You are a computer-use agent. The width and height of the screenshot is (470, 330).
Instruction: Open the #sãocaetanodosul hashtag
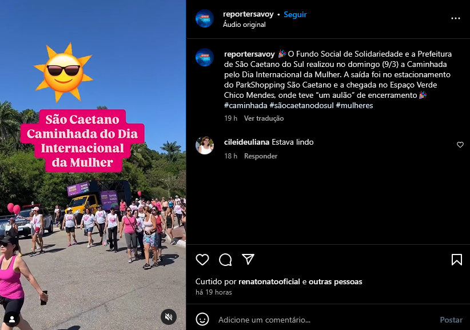[x=301, y=105]
